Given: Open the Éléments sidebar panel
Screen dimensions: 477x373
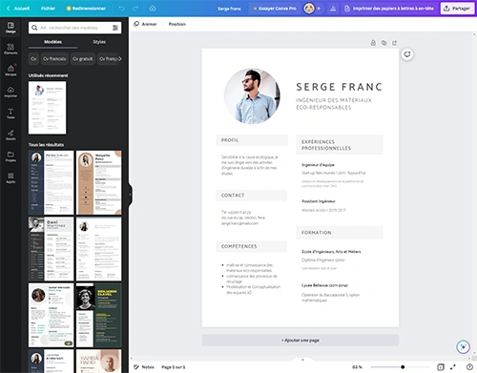Looking at the screenshot, I should tap(10, 49).
